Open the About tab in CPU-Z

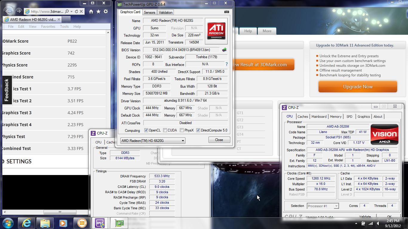[378, 117]
